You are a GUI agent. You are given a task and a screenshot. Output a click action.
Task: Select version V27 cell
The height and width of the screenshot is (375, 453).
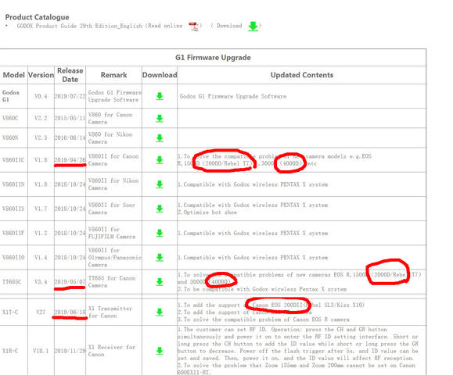tap(41, 312)
